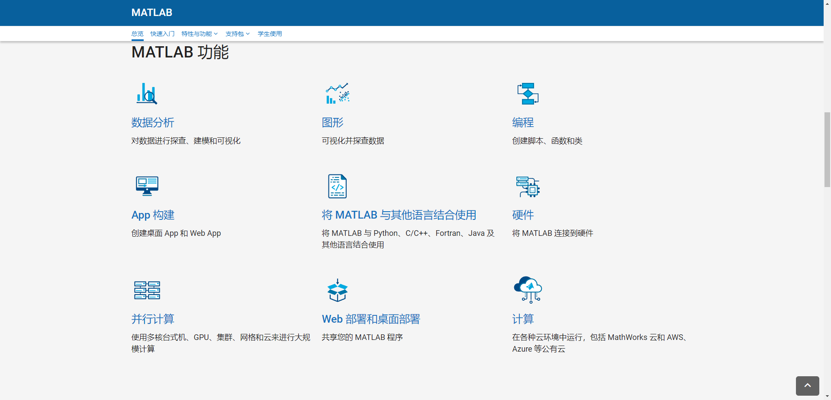Click the back-to-top arrow button

807,386
